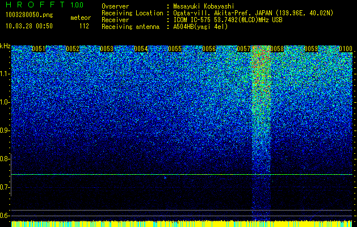
Task: Click the 1.1 kHz axis tick label
Action: (4, 74)
